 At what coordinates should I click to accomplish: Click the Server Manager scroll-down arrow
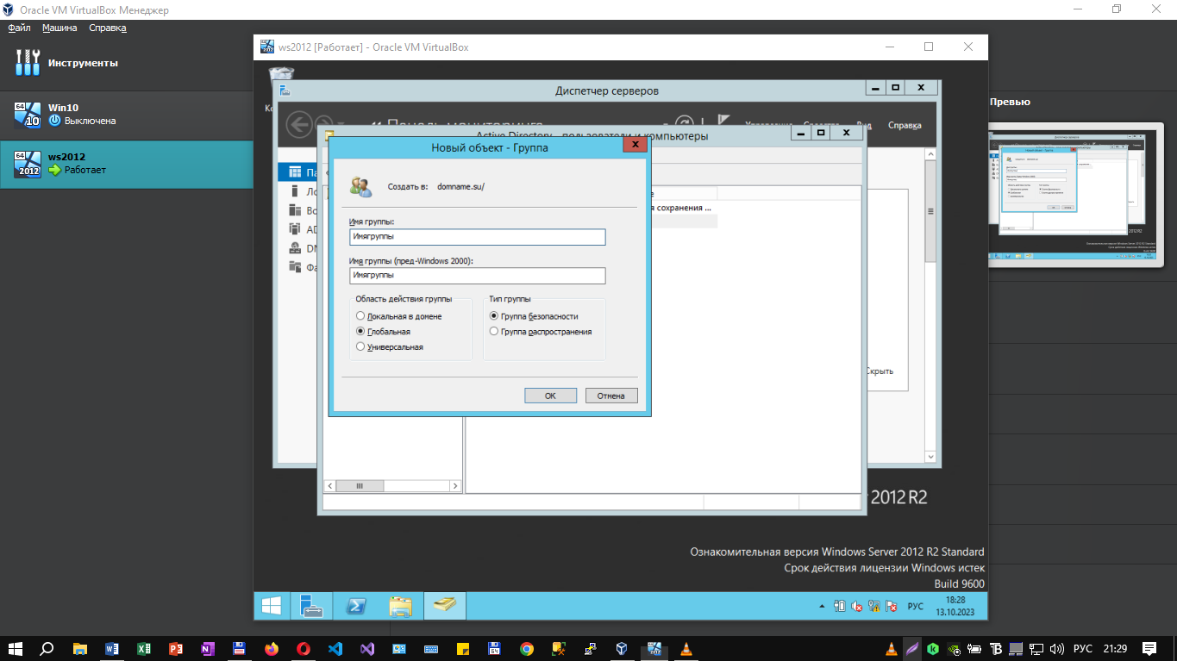tap(930, 456)
